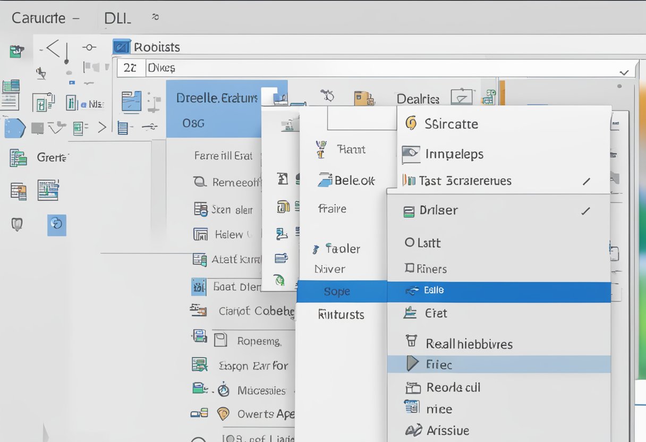Click the highlighted blue sync icon in the sidebar
Screen dimensions: 646x442
56,225
